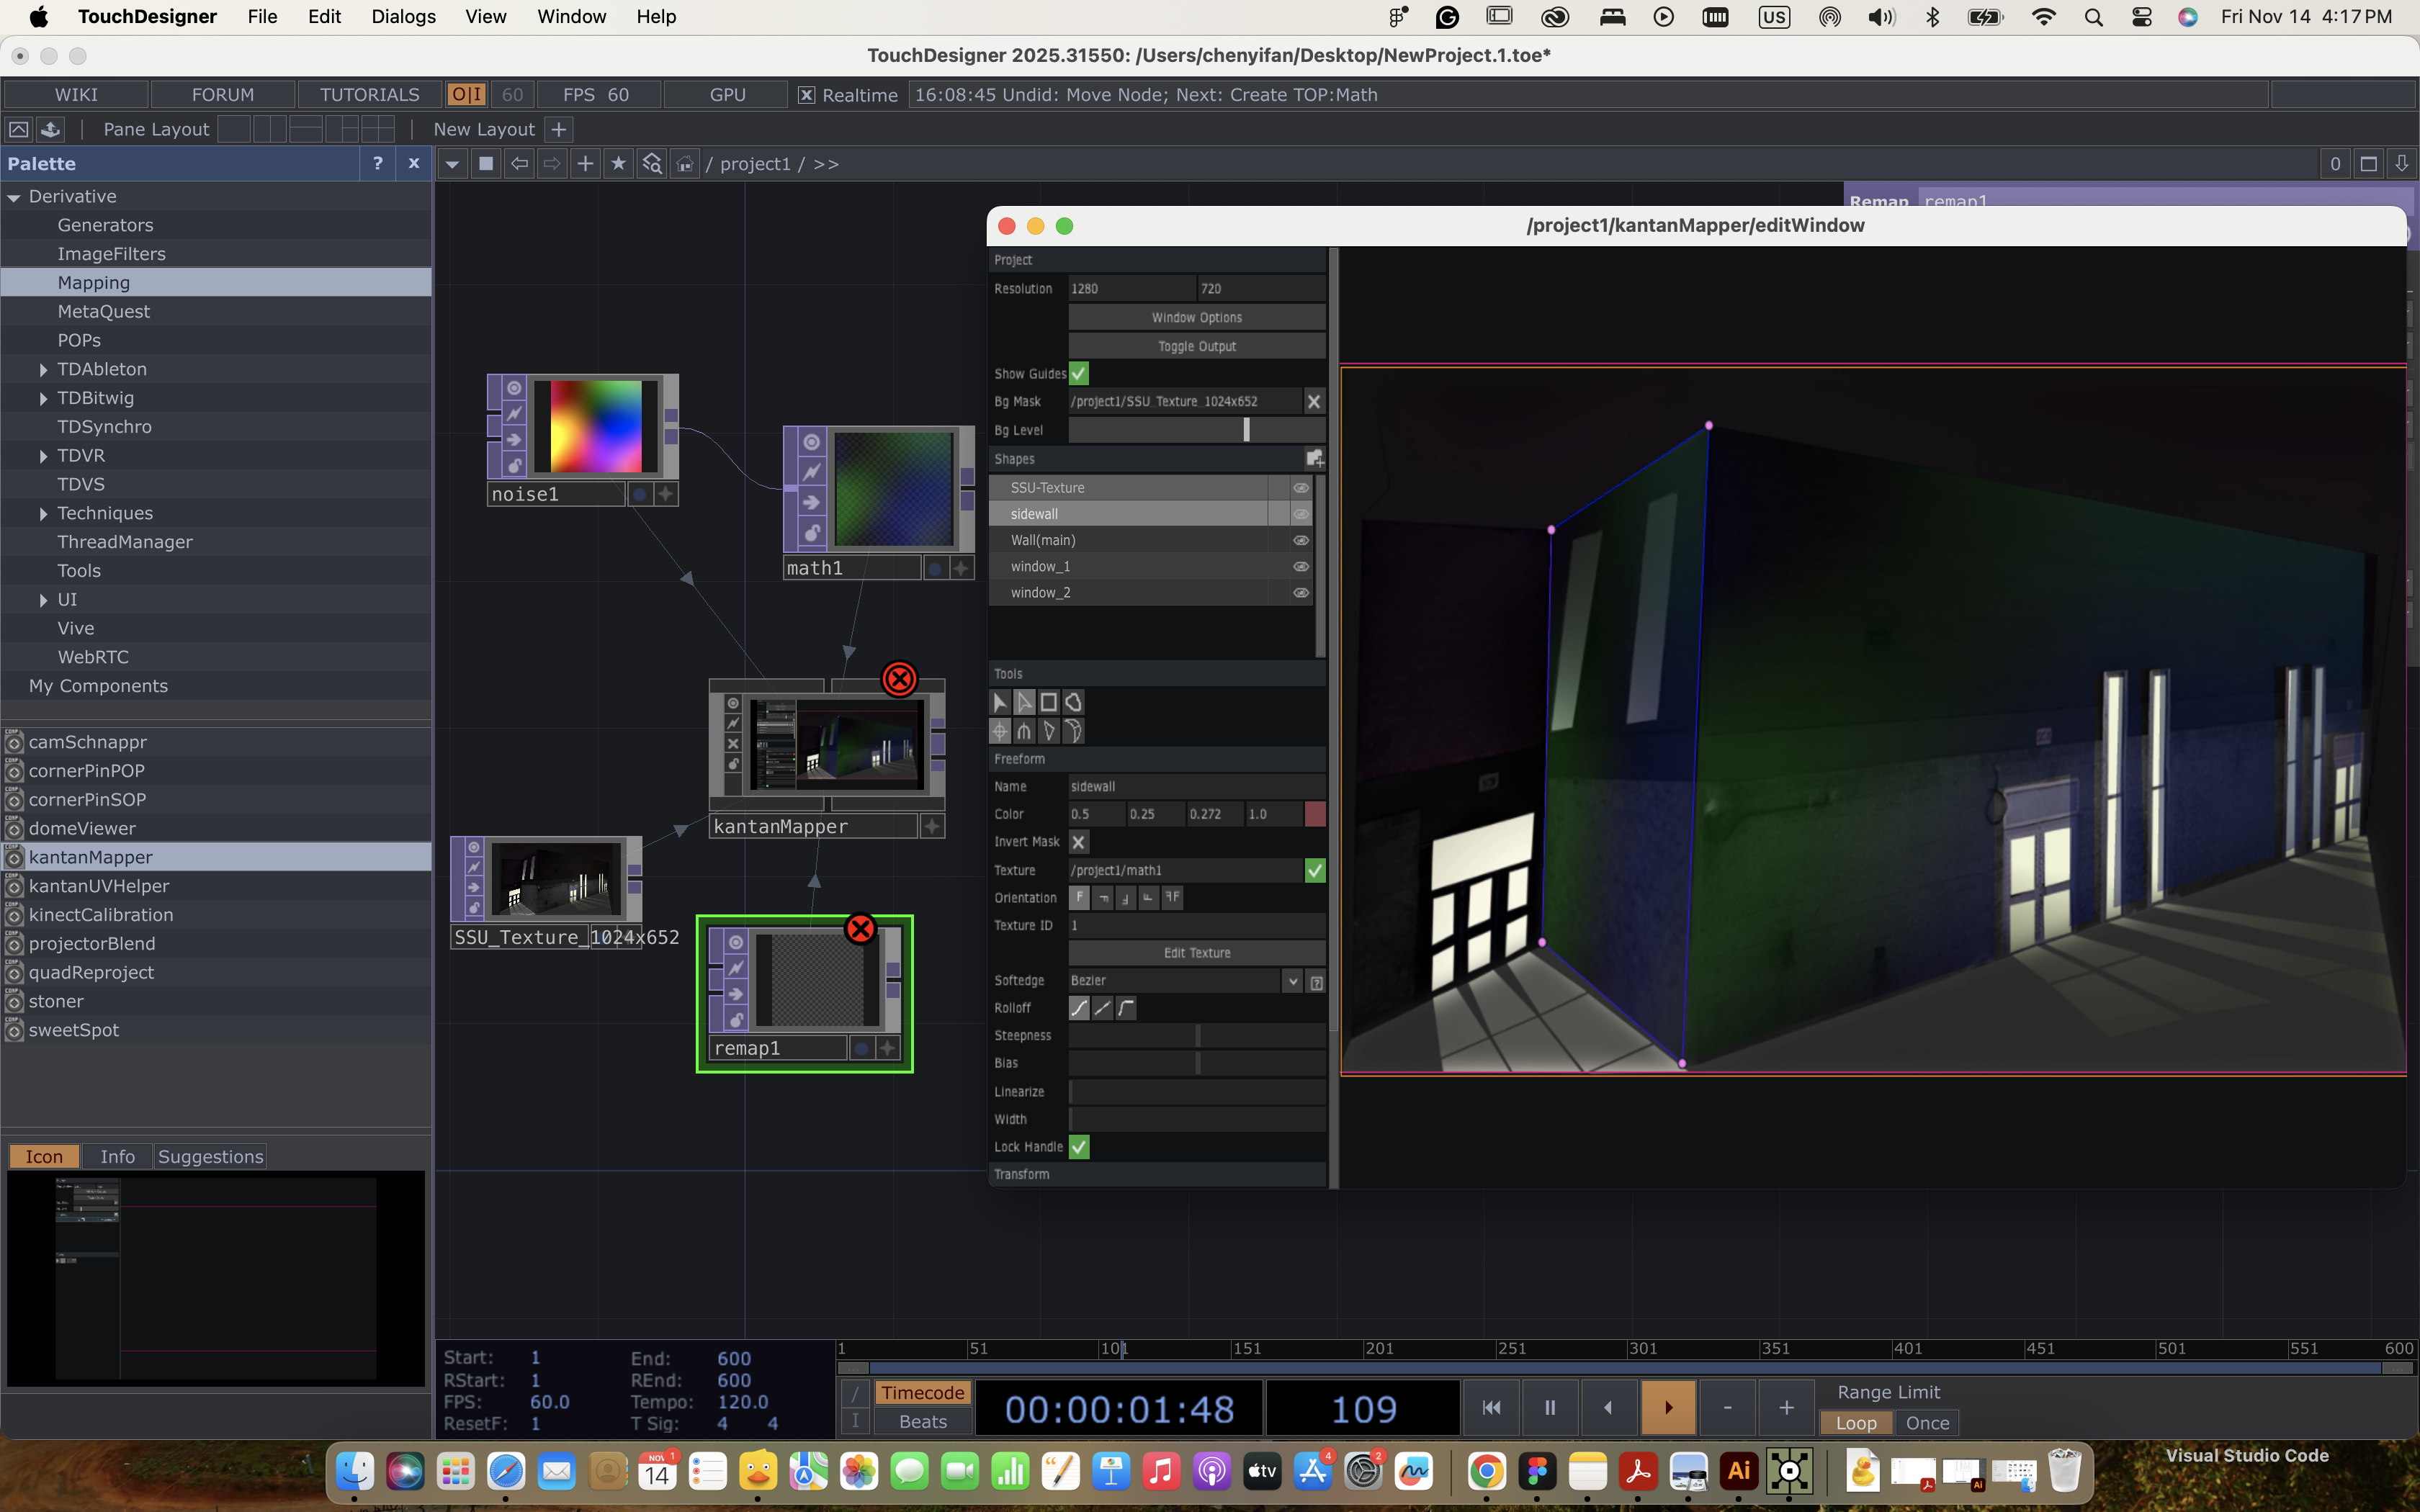The height and width of the screenshot is (1512, 2420).
Task: Collapse the Derivative palette tree
Action: pos(14,198)
